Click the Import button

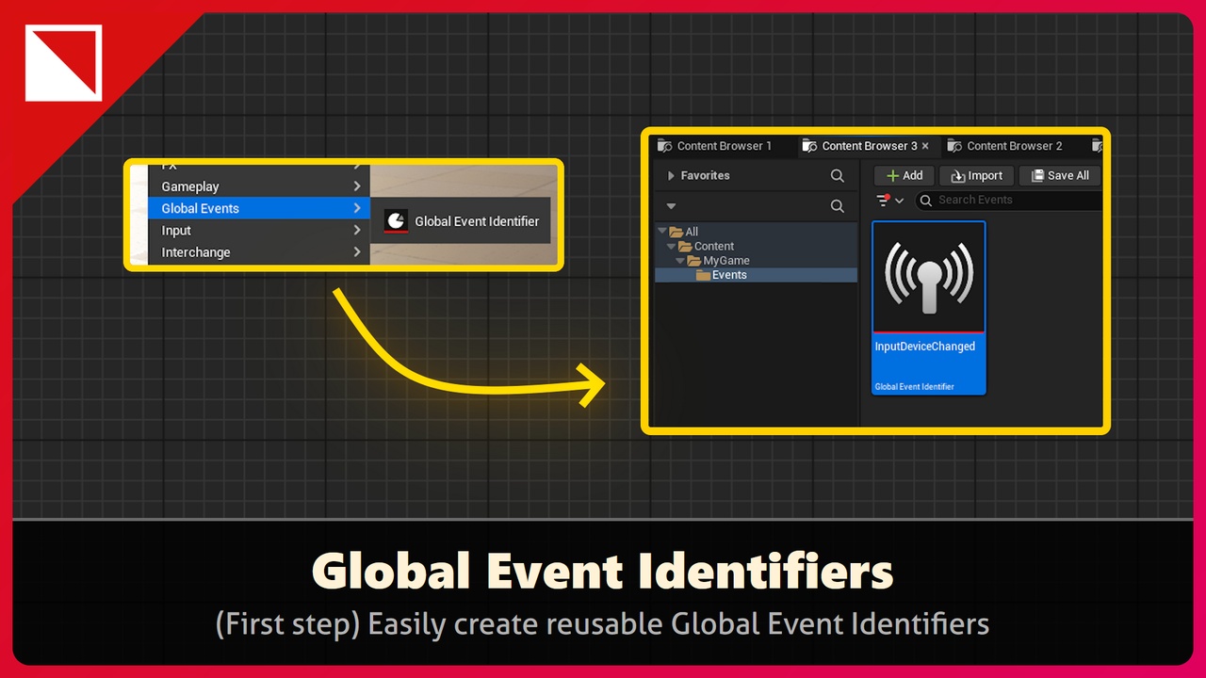(976, 175)
